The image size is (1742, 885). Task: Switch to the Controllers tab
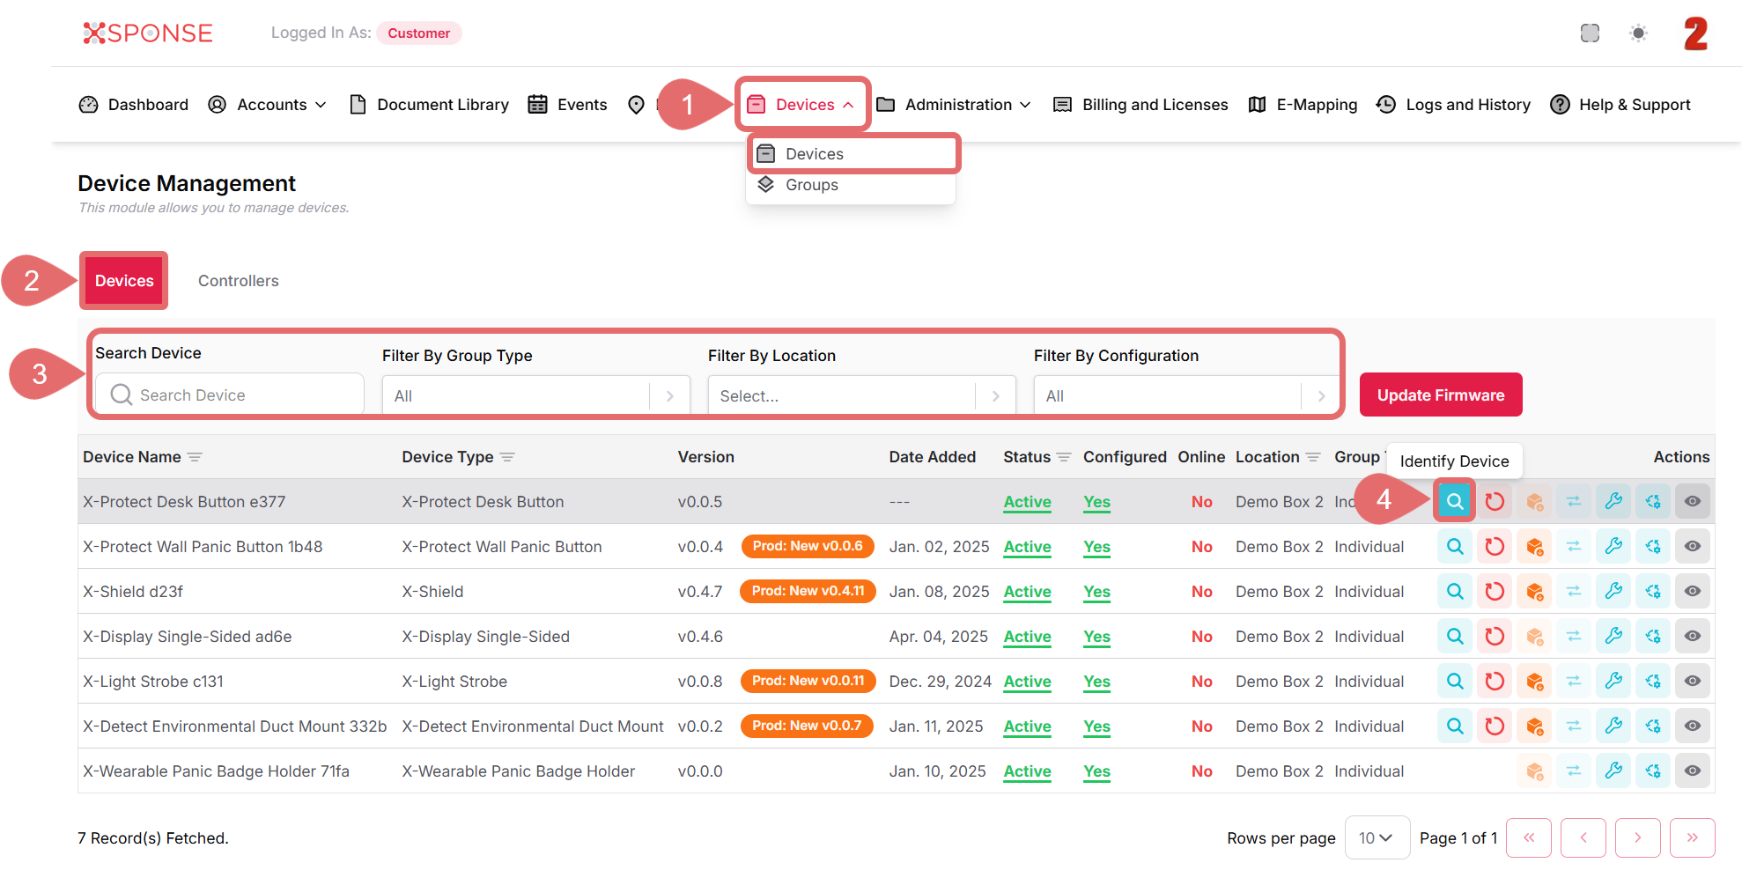pyautogui.click(x=238, y=281)
